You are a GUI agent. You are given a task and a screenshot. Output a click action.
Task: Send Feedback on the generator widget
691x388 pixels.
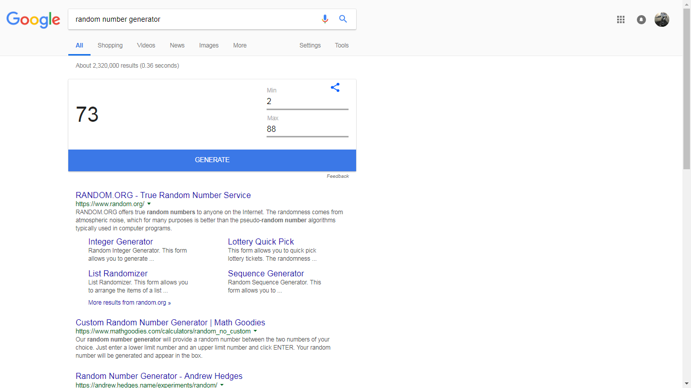(x=338, y=176)
